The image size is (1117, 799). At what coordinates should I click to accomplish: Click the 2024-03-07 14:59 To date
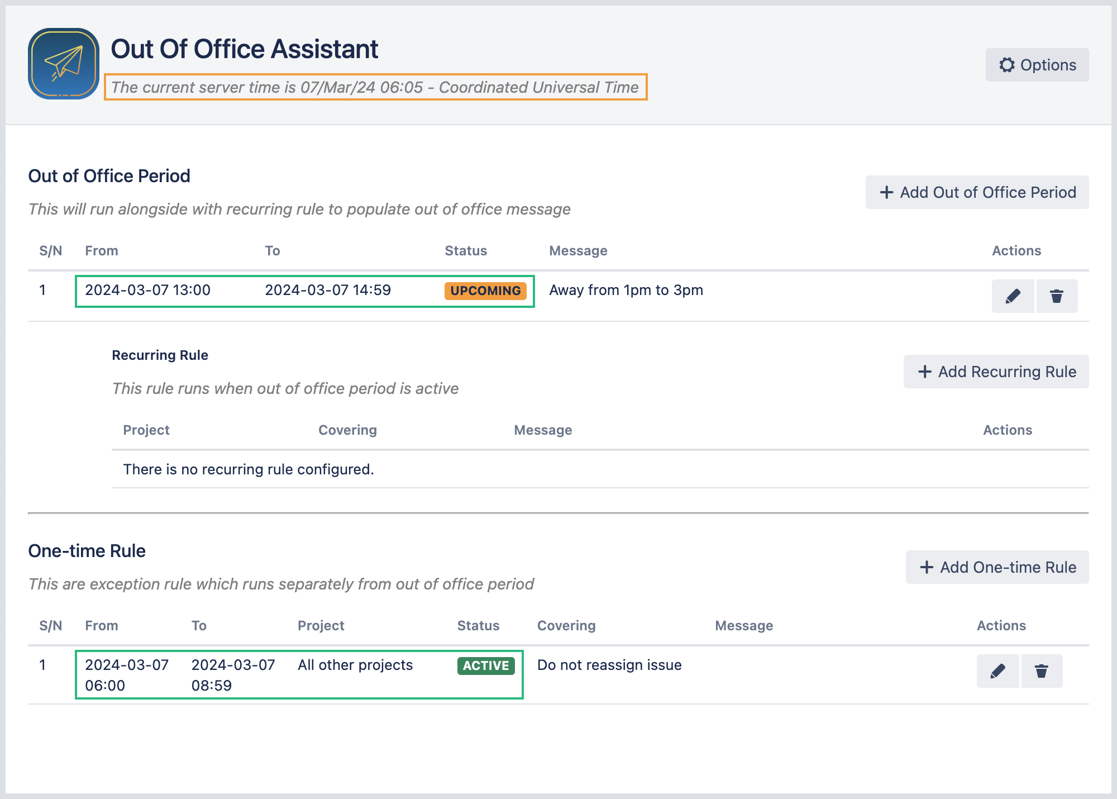pyautogui.click(x=327, y=290)
